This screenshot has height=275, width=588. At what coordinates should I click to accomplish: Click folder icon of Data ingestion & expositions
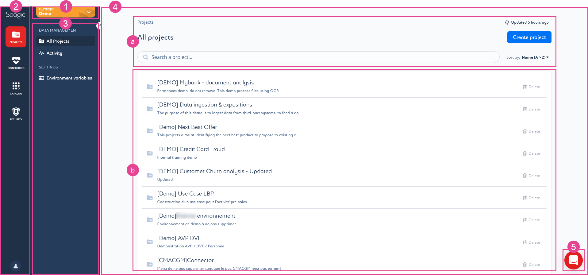[150, 109]
